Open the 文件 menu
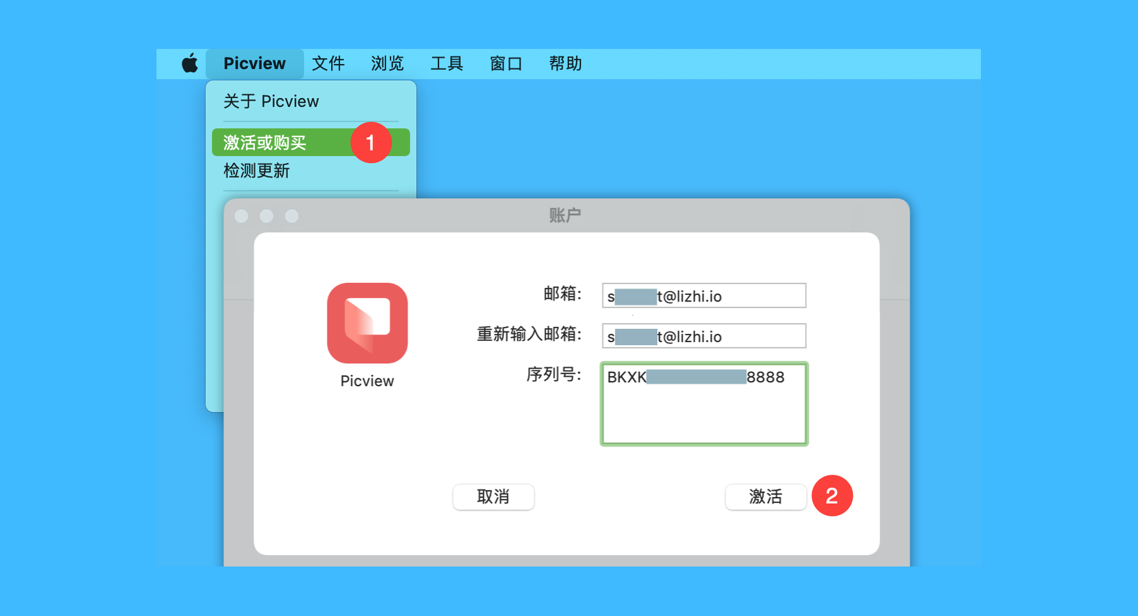The image size is (1138, 616). 328,63
